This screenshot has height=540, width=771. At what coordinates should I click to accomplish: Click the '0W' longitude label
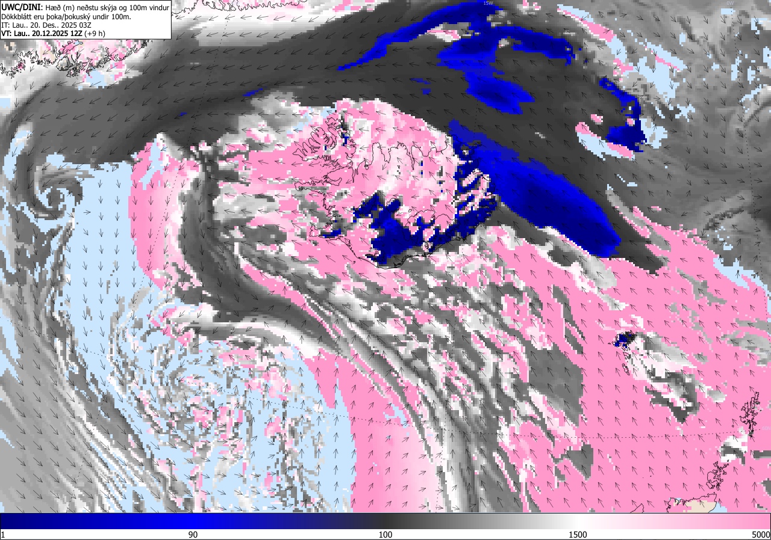click(x=730, y=3)
